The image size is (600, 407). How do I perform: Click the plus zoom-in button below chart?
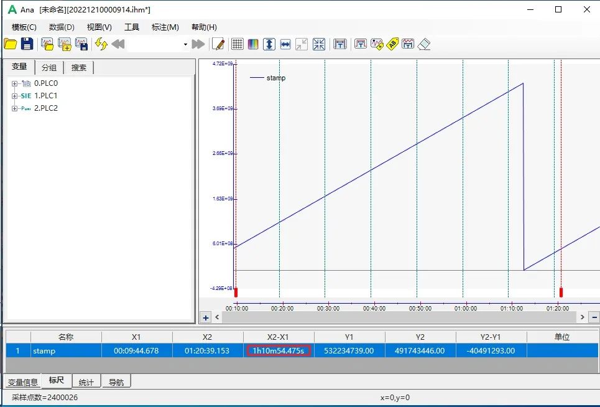pos(206,317)
